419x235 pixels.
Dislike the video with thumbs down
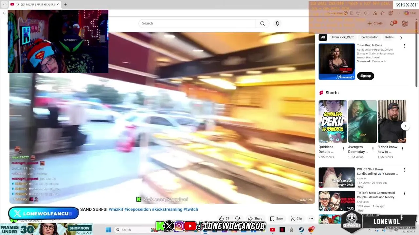[x=238, y=219]
